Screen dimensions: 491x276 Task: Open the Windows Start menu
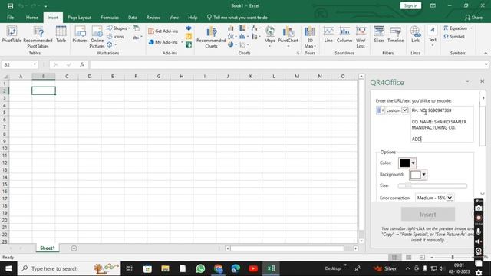coord(8,268)
